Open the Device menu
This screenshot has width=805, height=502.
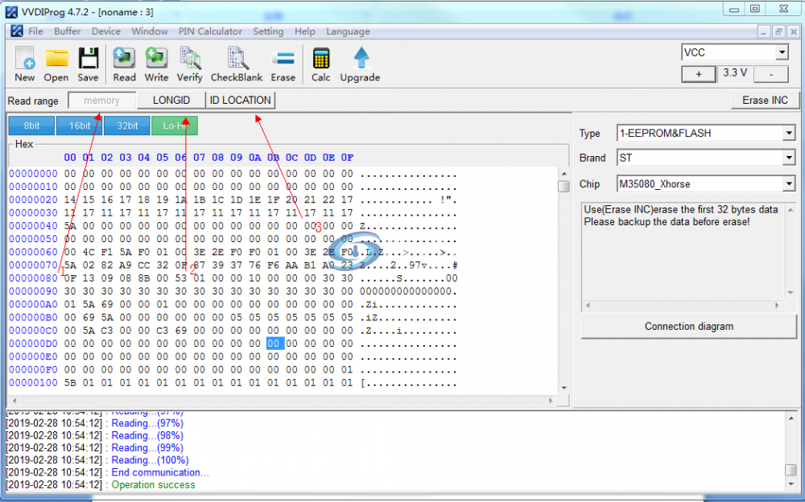pos(105,31)
